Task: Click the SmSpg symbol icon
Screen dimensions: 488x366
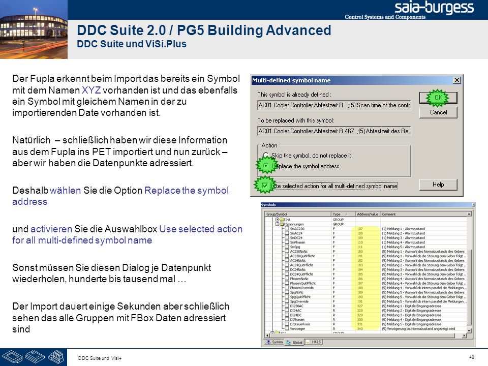Action: pyautogui.click(x=287, y=247)
